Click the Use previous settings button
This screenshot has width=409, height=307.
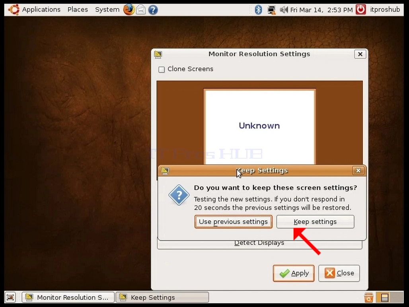pos(234,222)
